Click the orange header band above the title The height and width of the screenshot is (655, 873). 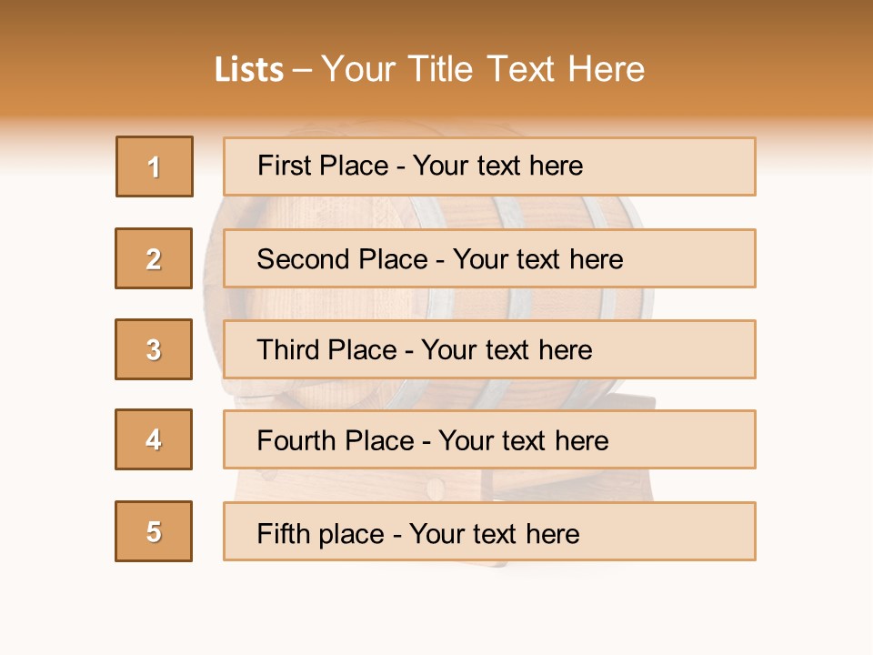(x=436, y=23)
